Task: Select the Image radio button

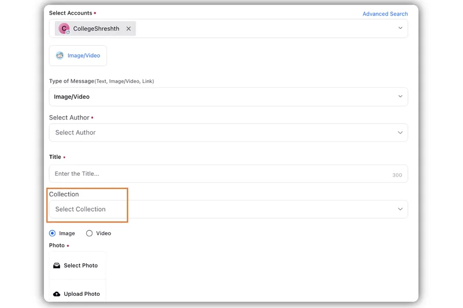Action: click(53, 233)
